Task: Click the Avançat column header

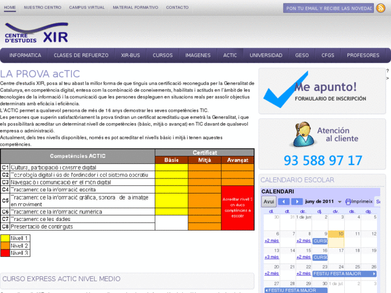Action: click(238, 160)
